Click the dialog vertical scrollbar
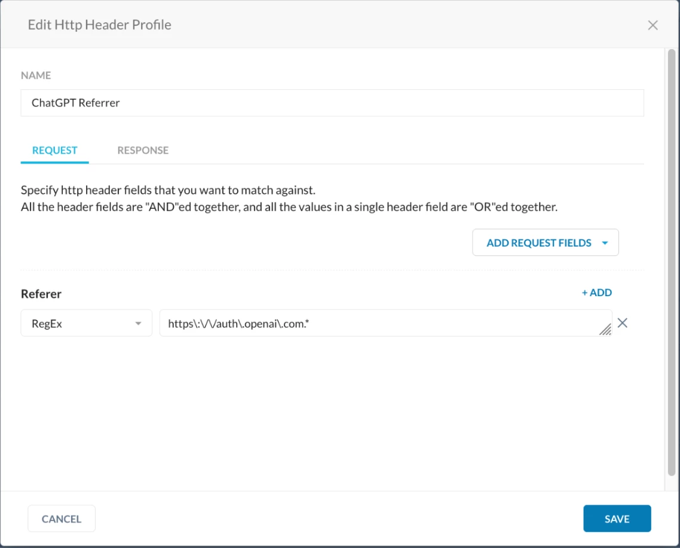680x548 pixels. [671, 262]
